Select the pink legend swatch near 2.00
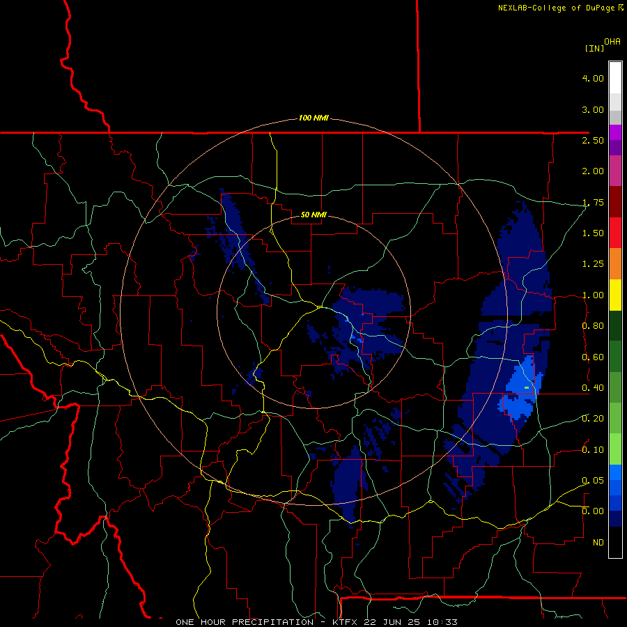Screen dimensions: 627x627 (x=615, y=171)
